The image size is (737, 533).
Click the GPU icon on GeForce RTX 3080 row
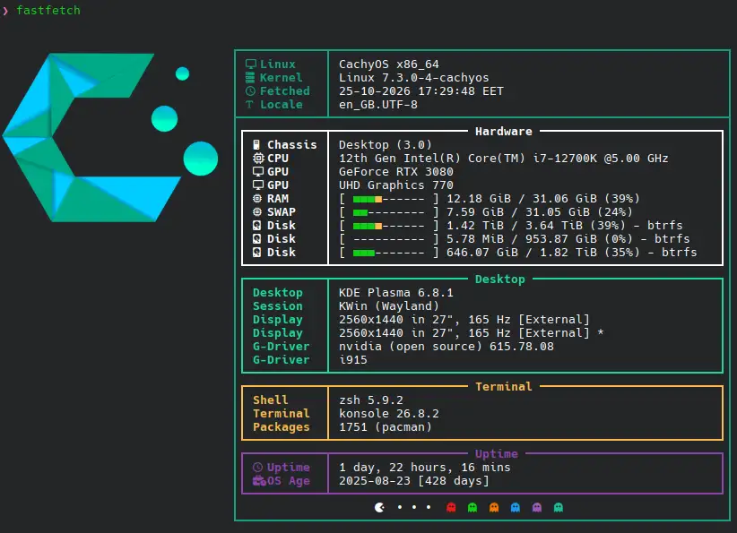click(258, 172)
